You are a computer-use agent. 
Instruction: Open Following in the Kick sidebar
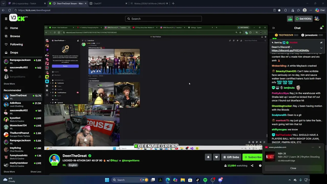[x=14, y=44]
